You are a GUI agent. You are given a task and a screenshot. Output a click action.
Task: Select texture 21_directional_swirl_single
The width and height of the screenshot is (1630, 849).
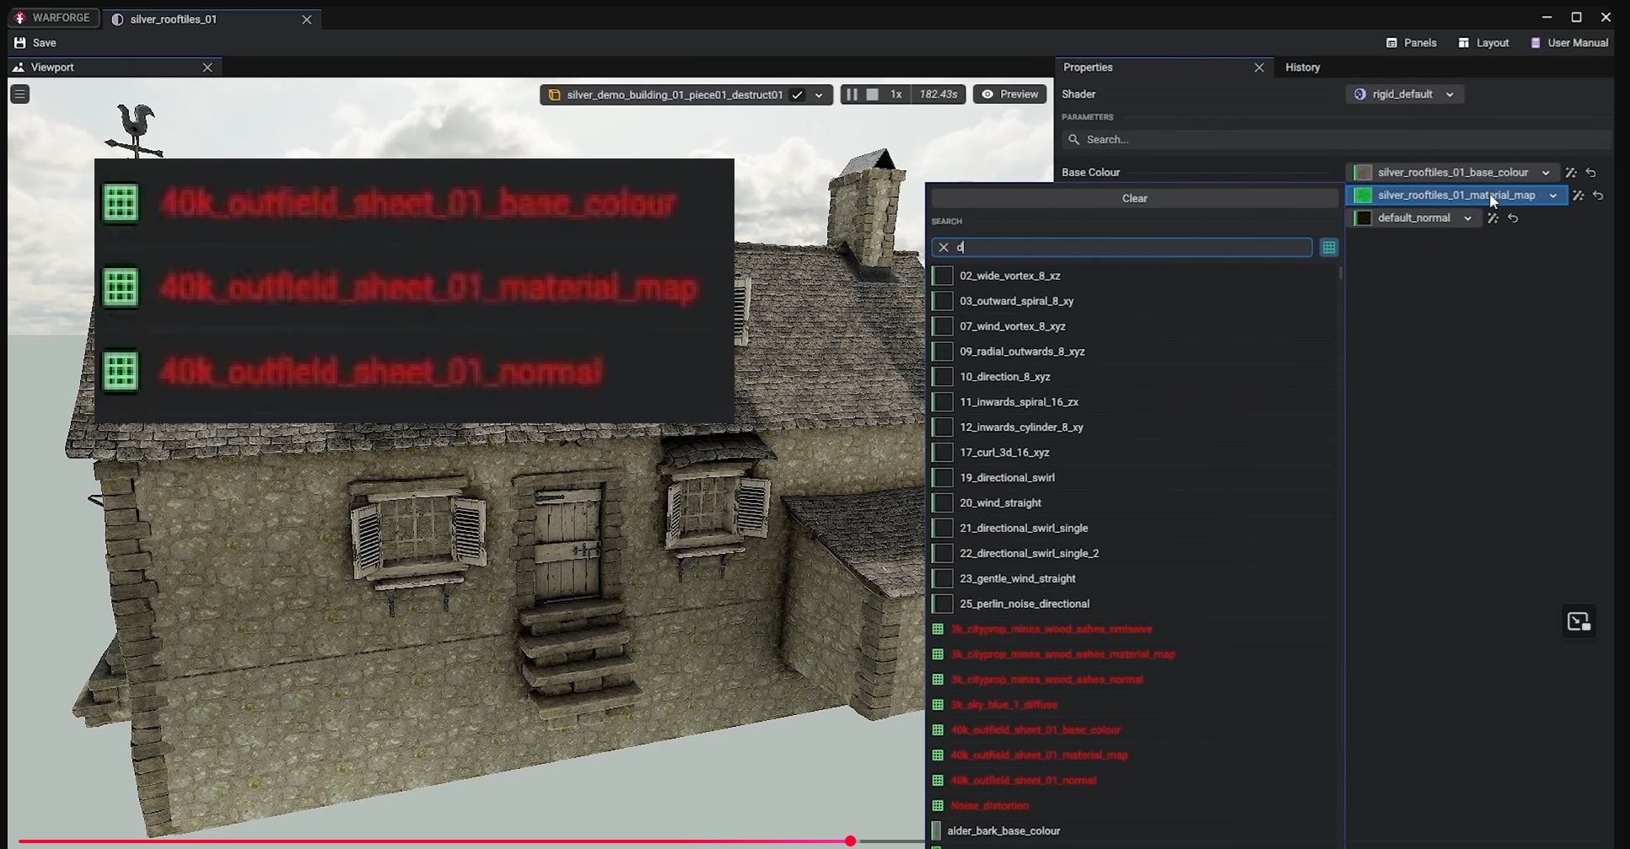point(1134,529)
